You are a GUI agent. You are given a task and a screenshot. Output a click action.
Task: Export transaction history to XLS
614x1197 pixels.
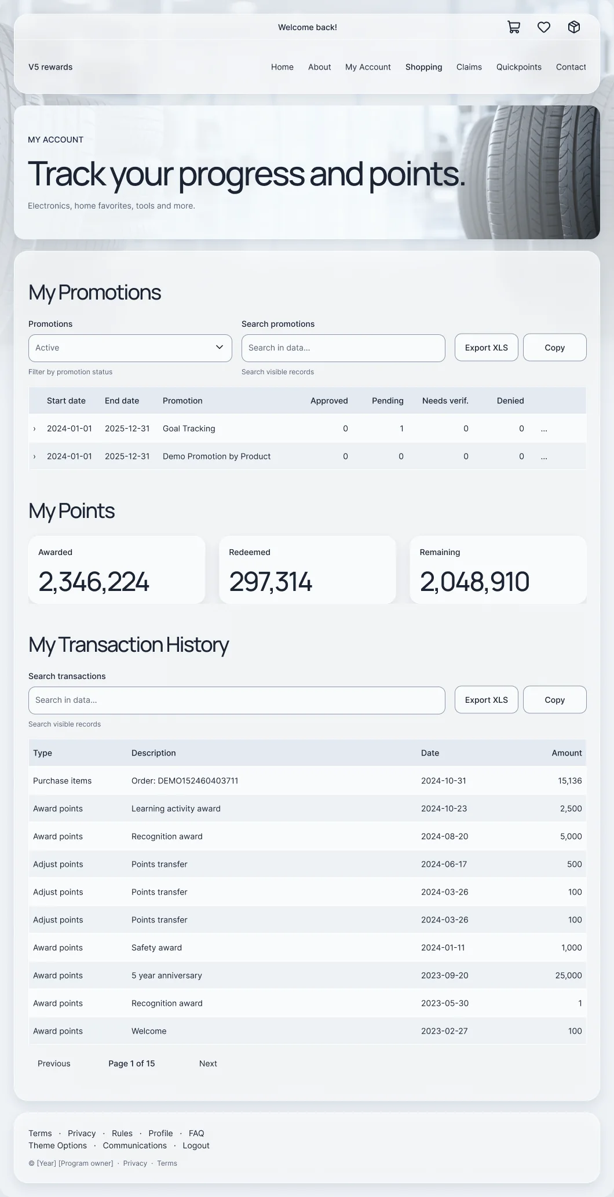point(487,700)
